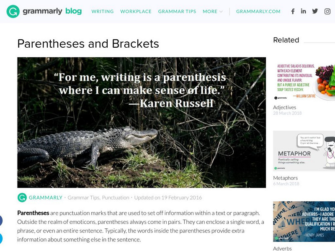
Task: Open the Adjectives related article link
Action: (285, 108)
